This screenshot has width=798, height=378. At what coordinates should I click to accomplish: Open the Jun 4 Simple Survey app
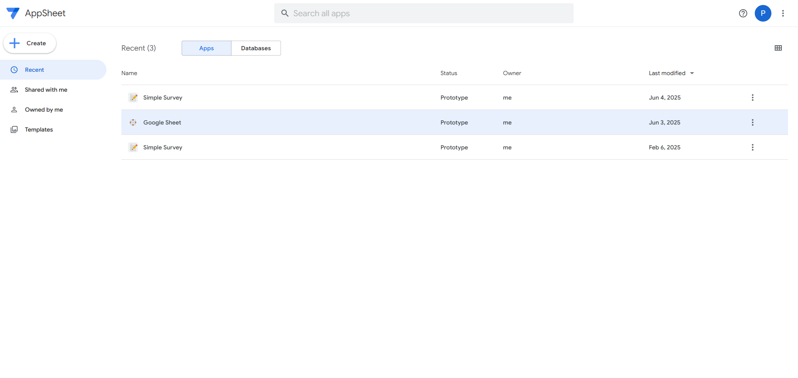tap(163, 98)
